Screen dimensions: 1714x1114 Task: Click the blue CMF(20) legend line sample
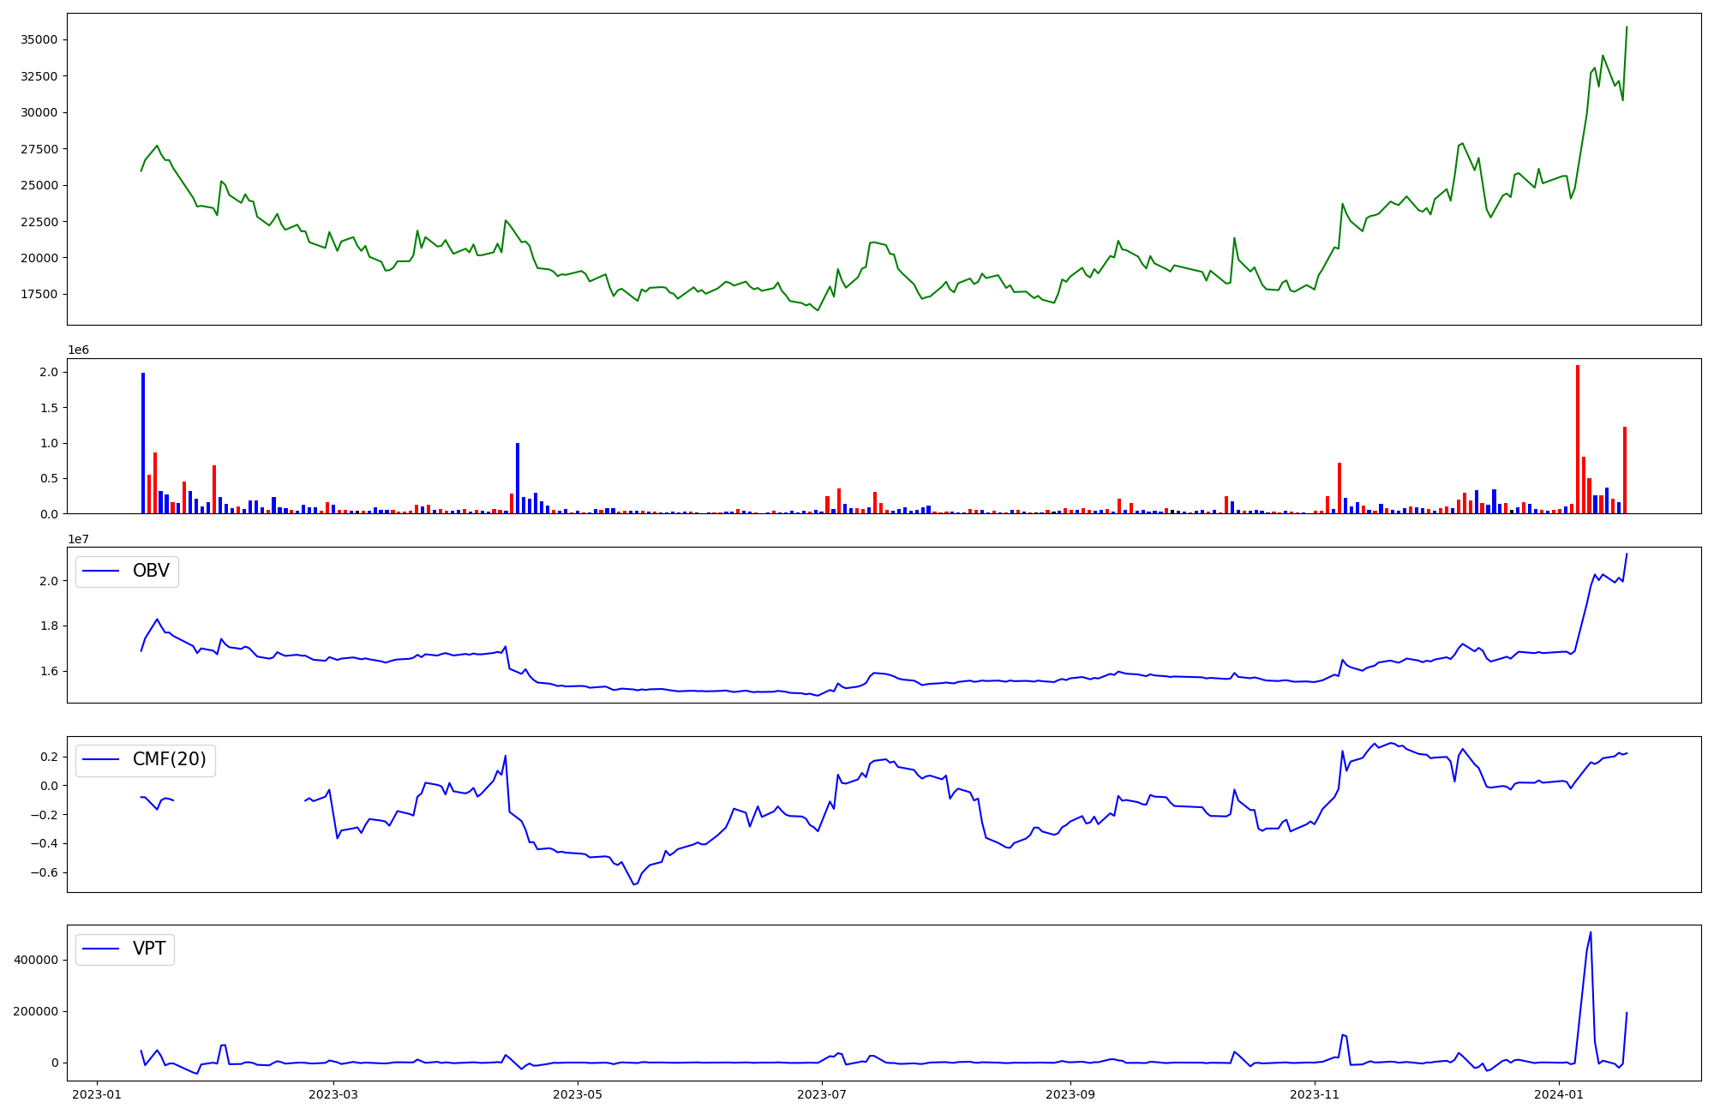pyautogui.click(x=101, y=760)
